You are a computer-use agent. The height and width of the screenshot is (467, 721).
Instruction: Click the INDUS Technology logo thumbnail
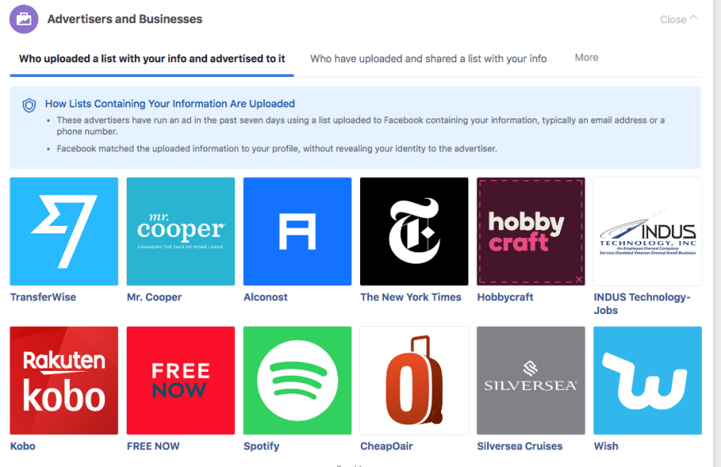(647, 231)
